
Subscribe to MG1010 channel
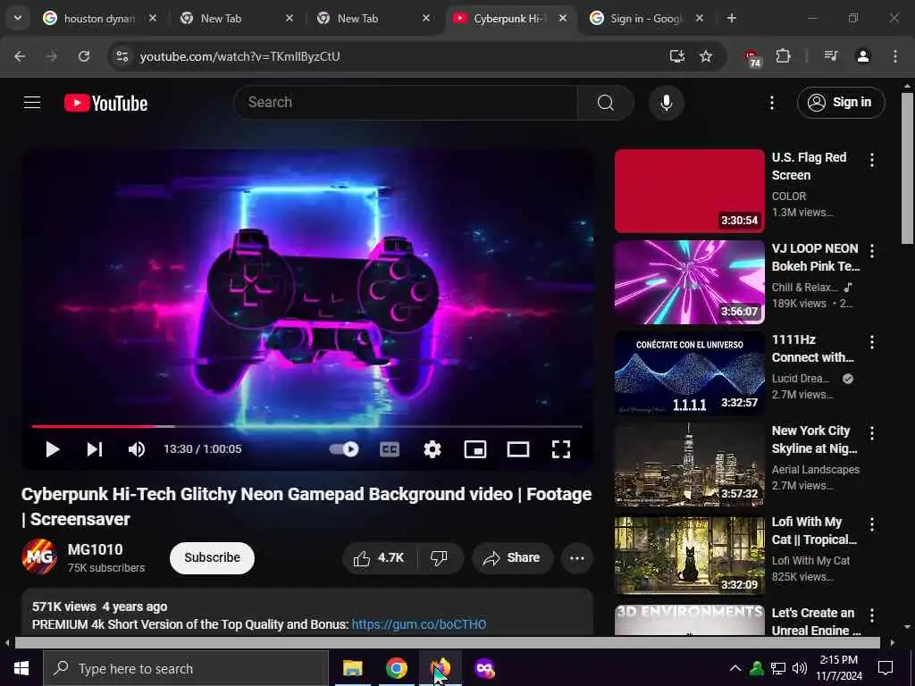click(212, 558)
